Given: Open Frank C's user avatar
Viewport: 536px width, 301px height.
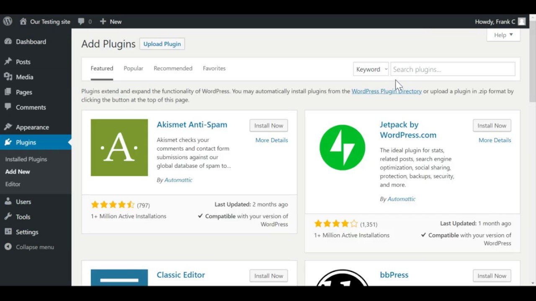Looking at the screenshot, I should pos(521,21).
